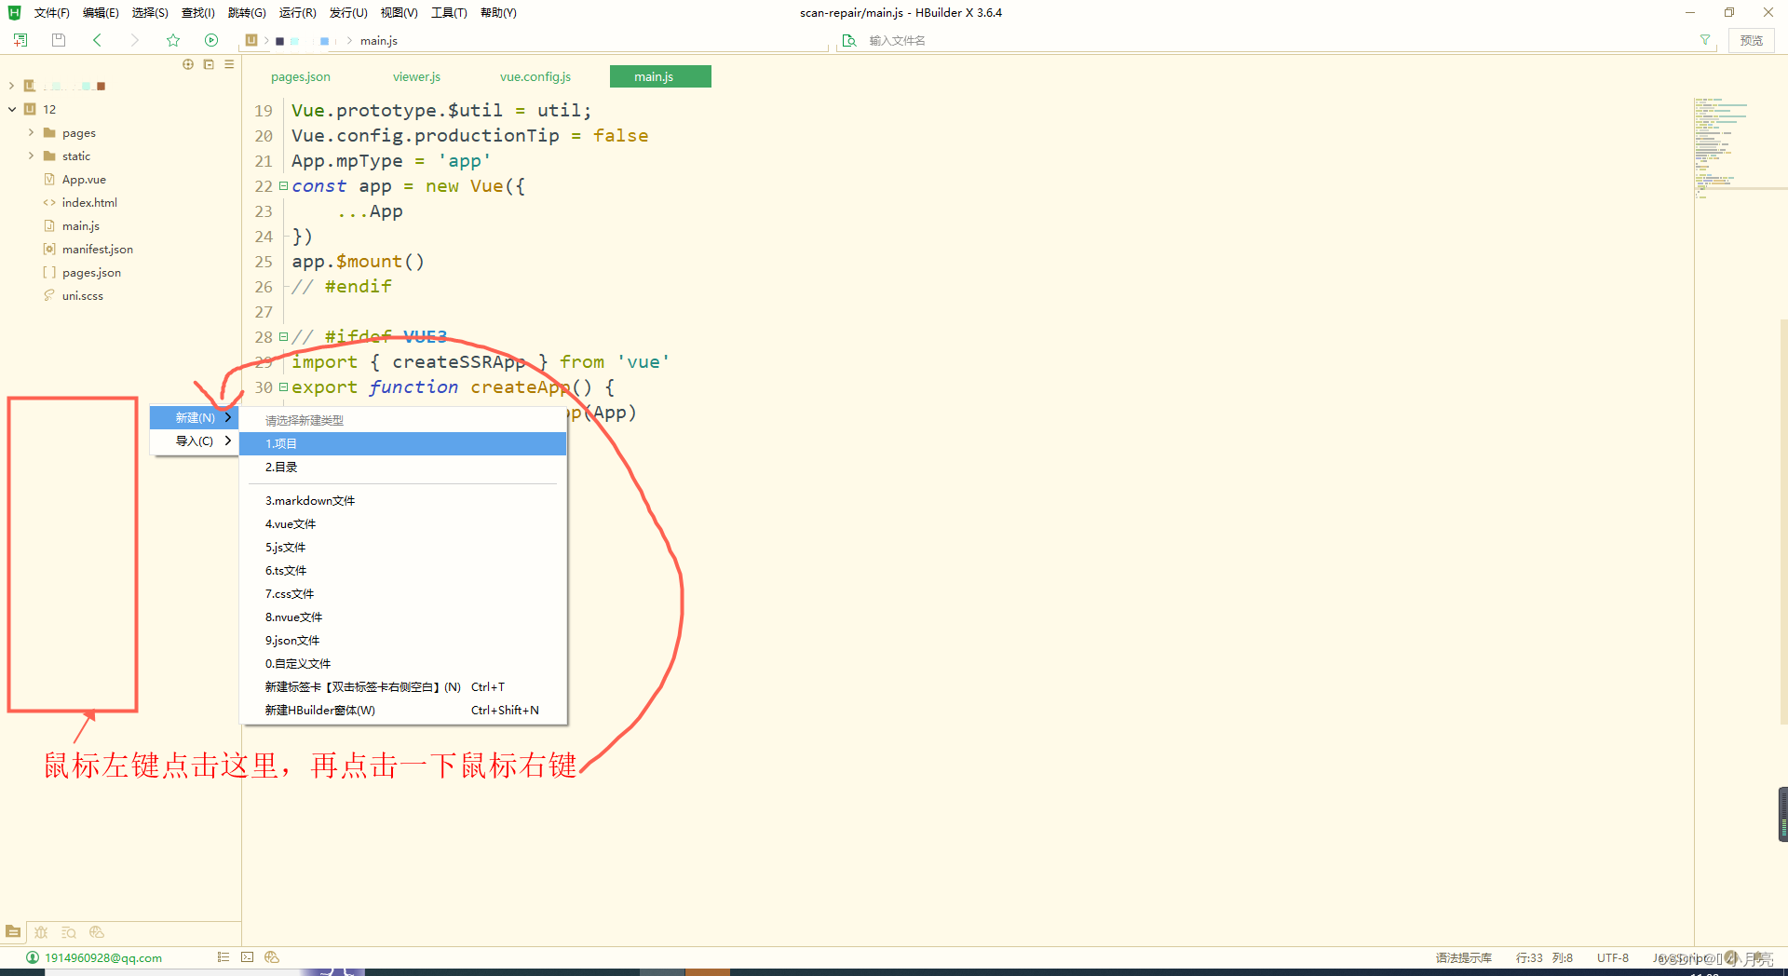1788x976 pixels.
Task: Click the green run play icon
Action: 211,40
